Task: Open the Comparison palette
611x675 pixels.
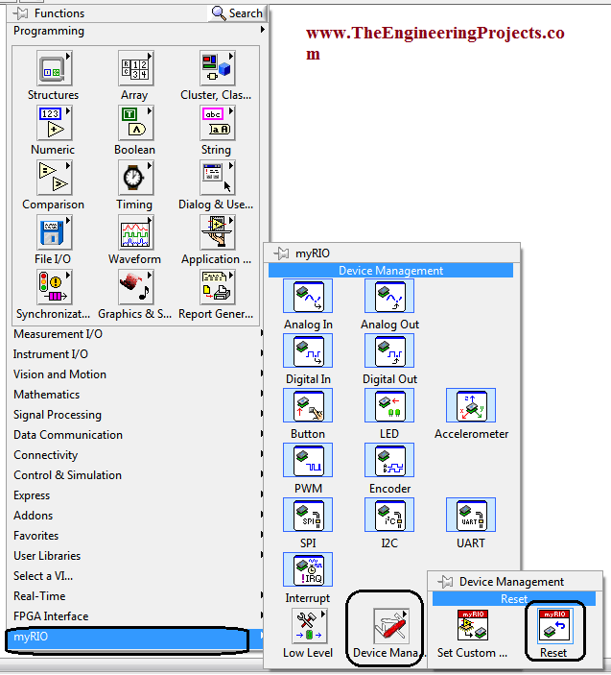Action: click(54, 178)
